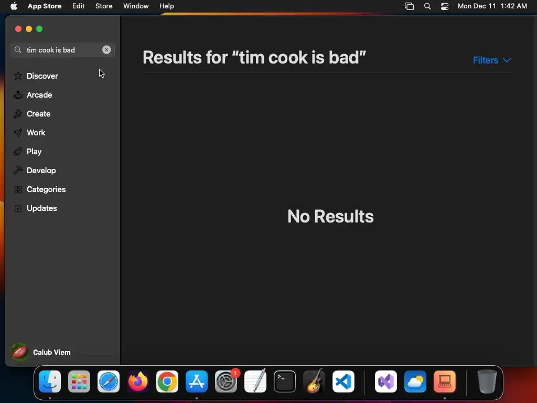Open the Play rocket icon
Viewport: 537px width, 403px height.
point(18,152)
